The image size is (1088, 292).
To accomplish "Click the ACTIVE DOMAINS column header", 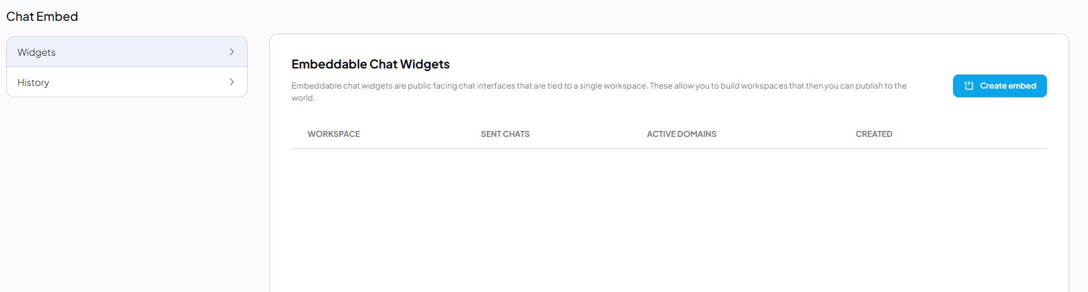I will click(x=681, y=134).
